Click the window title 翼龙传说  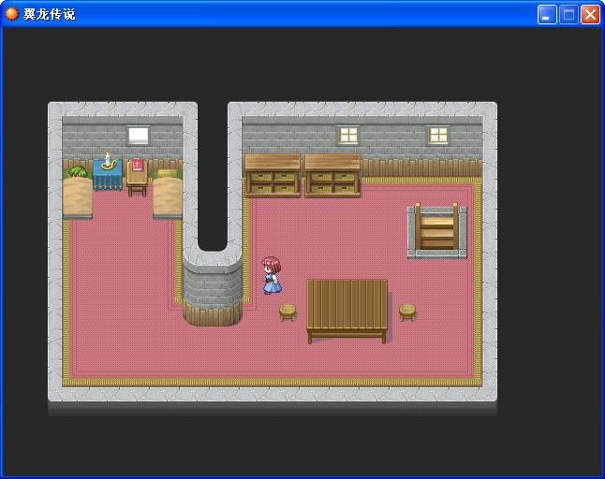click(50, 14)
